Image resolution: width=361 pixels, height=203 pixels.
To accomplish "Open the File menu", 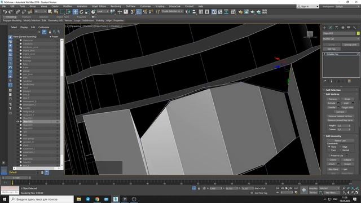I will (x=4, y=6).
